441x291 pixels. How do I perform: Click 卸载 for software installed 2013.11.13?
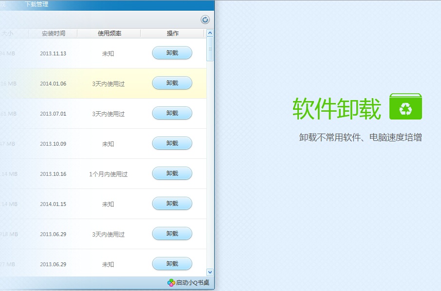click(172, 53)
